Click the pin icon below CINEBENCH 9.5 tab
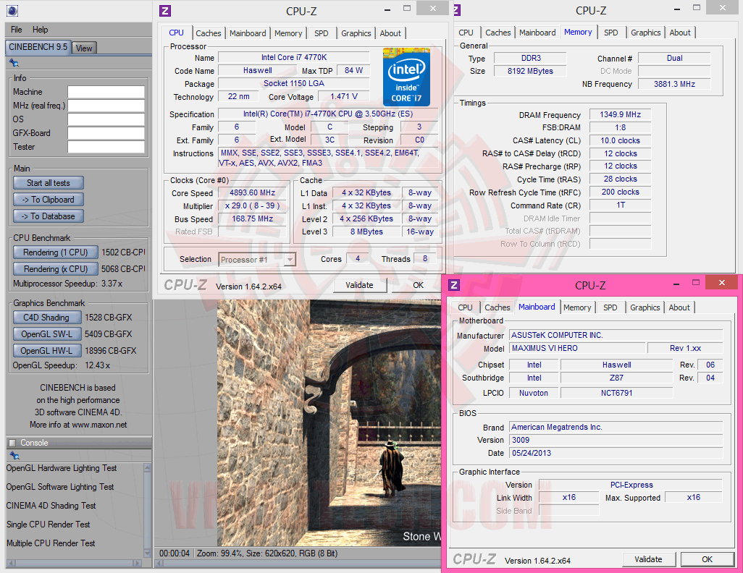 click(x=14, y=63)
